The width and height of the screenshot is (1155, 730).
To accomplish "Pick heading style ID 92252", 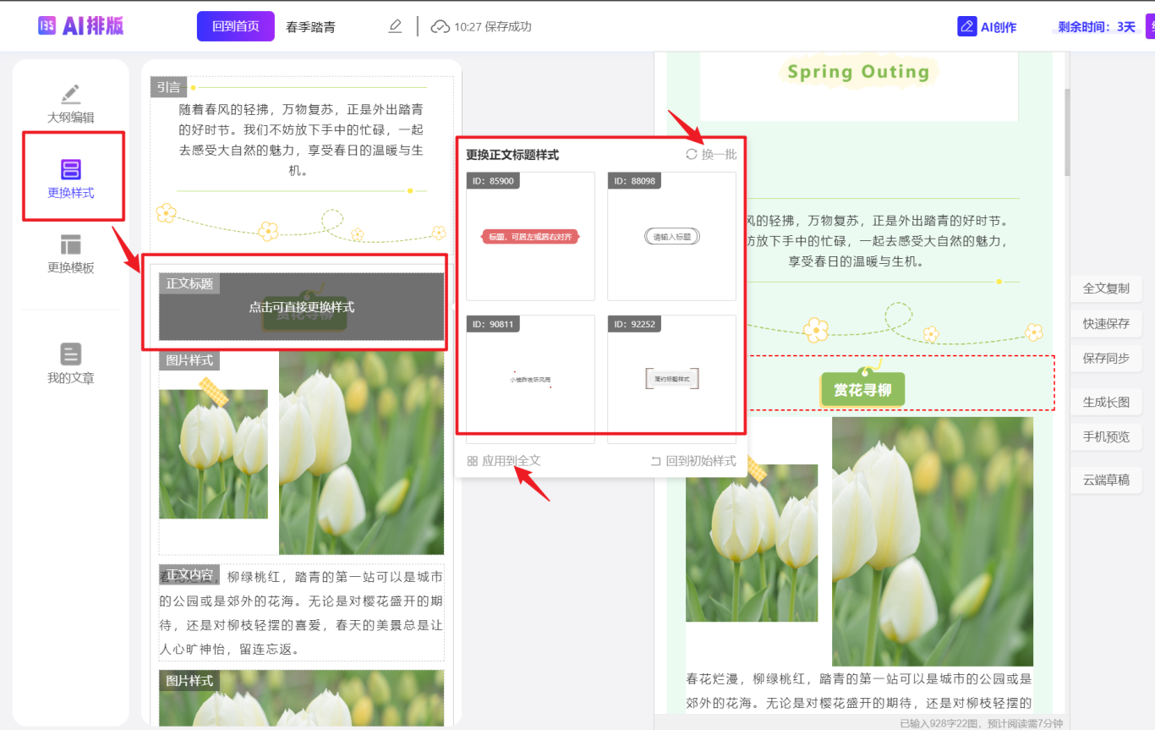I will [671, 379].
